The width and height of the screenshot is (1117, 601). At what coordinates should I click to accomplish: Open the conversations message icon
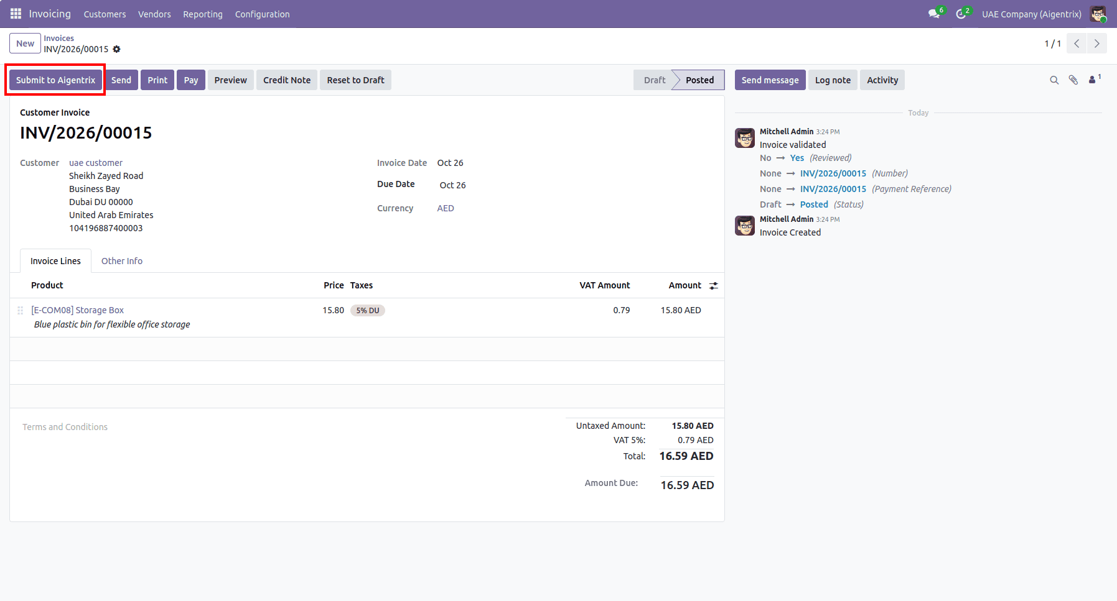click(935, 14)
